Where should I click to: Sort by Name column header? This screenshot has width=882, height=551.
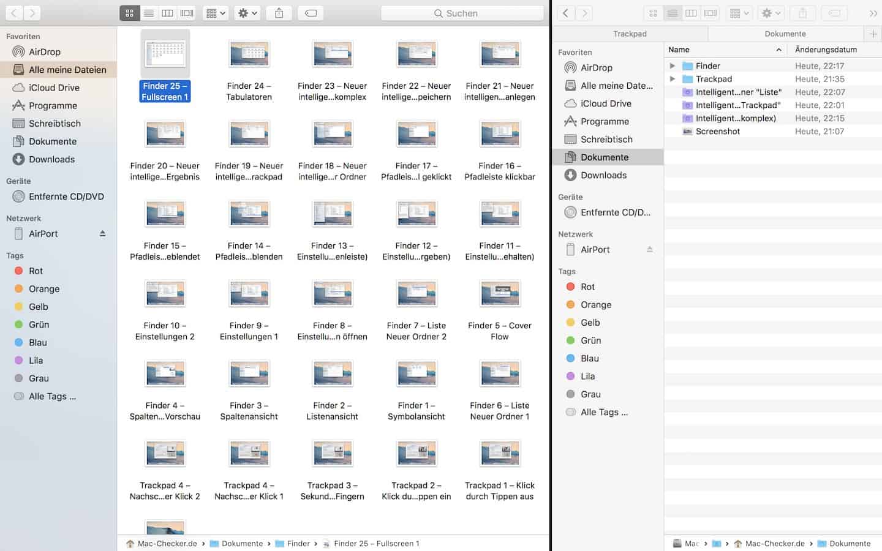pos(726,50)
